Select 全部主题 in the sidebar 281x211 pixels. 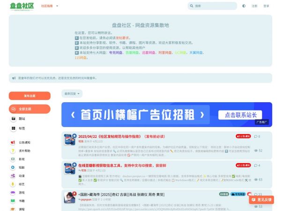click(30, 109)
